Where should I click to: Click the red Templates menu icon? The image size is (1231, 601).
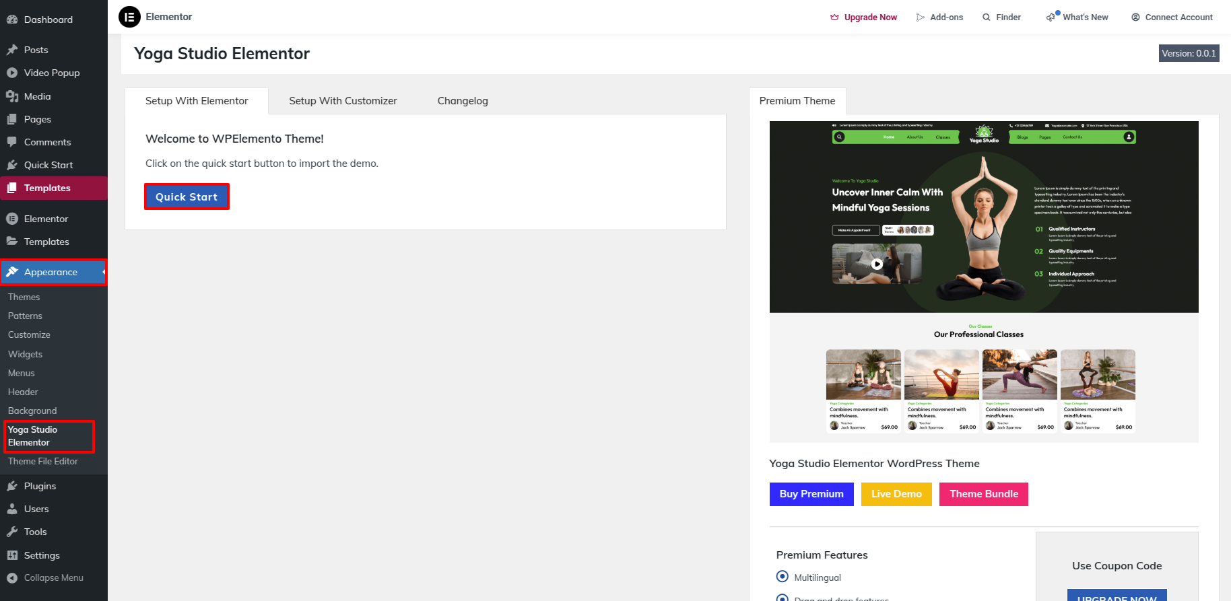click(x=12, y=188)
